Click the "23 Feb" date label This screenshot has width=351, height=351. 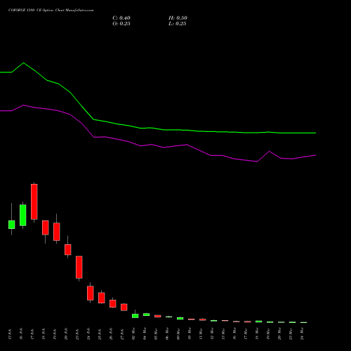[77, 334]
